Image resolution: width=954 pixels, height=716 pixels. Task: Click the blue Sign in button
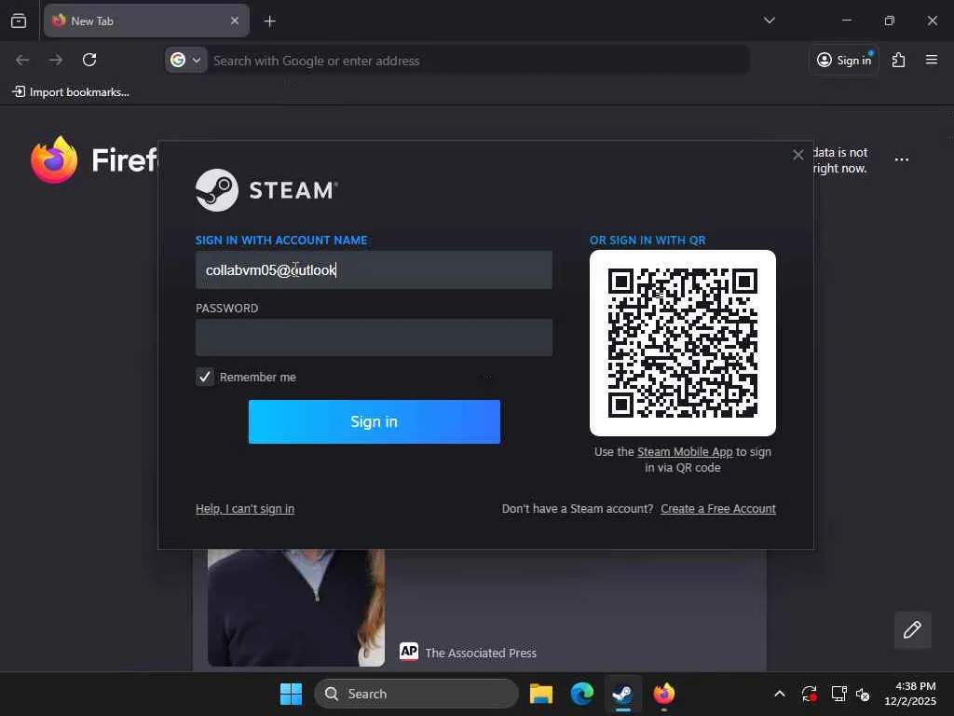point(375,421)
